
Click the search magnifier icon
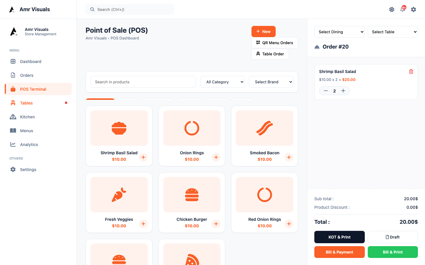click(92, 9)
